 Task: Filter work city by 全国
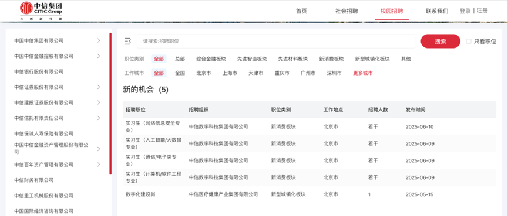[180, 73]
